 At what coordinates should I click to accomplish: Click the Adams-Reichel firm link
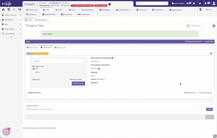(x=178, y=3)
